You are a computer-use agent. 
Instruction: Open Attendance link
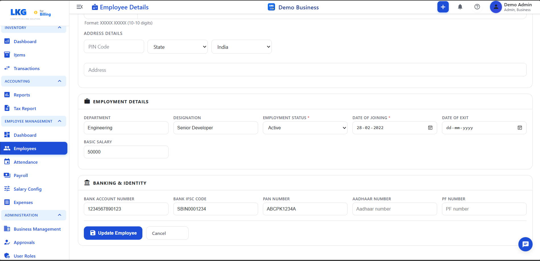[26, 162]
